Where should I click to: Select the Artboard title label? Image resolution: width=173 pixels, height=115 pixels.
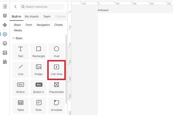coord(103,10)
